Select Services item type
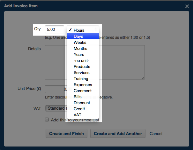The image size is (193, 150). point(81,73)
